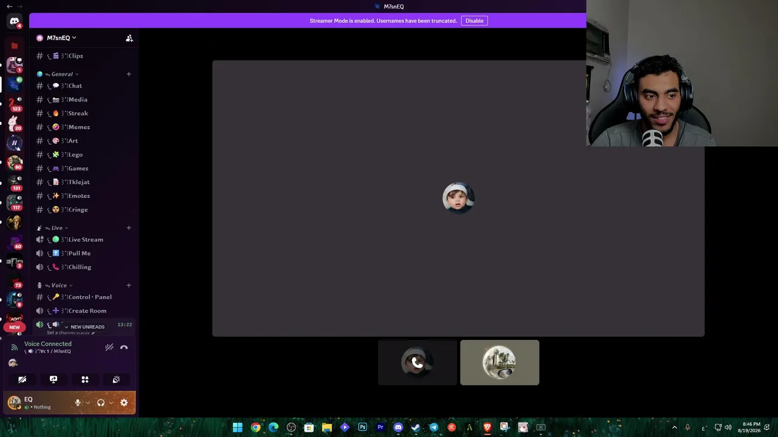
Task: Select the ringing participant tile
Action: pos(417,362)
